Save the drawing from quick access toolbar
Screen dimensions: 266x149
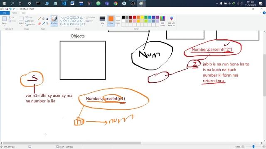click(7, 9)
